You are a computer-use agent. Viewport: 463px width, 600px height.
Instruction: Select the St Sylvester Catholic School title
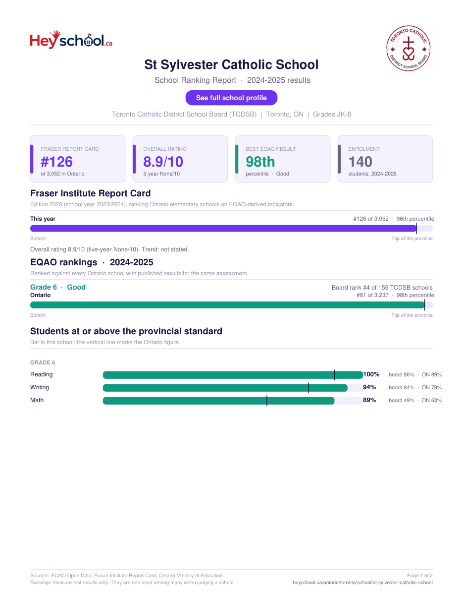(231, 64)
